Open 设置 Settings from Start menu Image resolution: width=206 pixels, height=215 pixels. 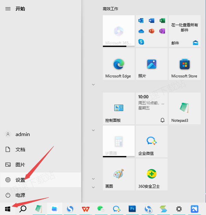pos(41,180)
